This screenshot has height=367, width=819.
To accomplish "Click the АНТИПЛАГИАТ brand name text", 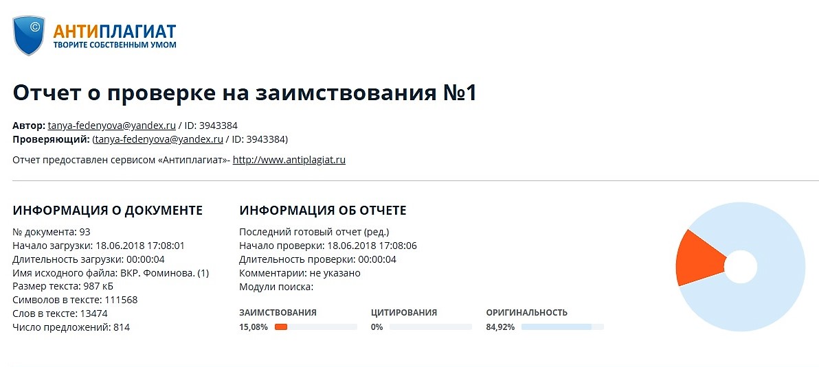I will click(x=115, y=31).
